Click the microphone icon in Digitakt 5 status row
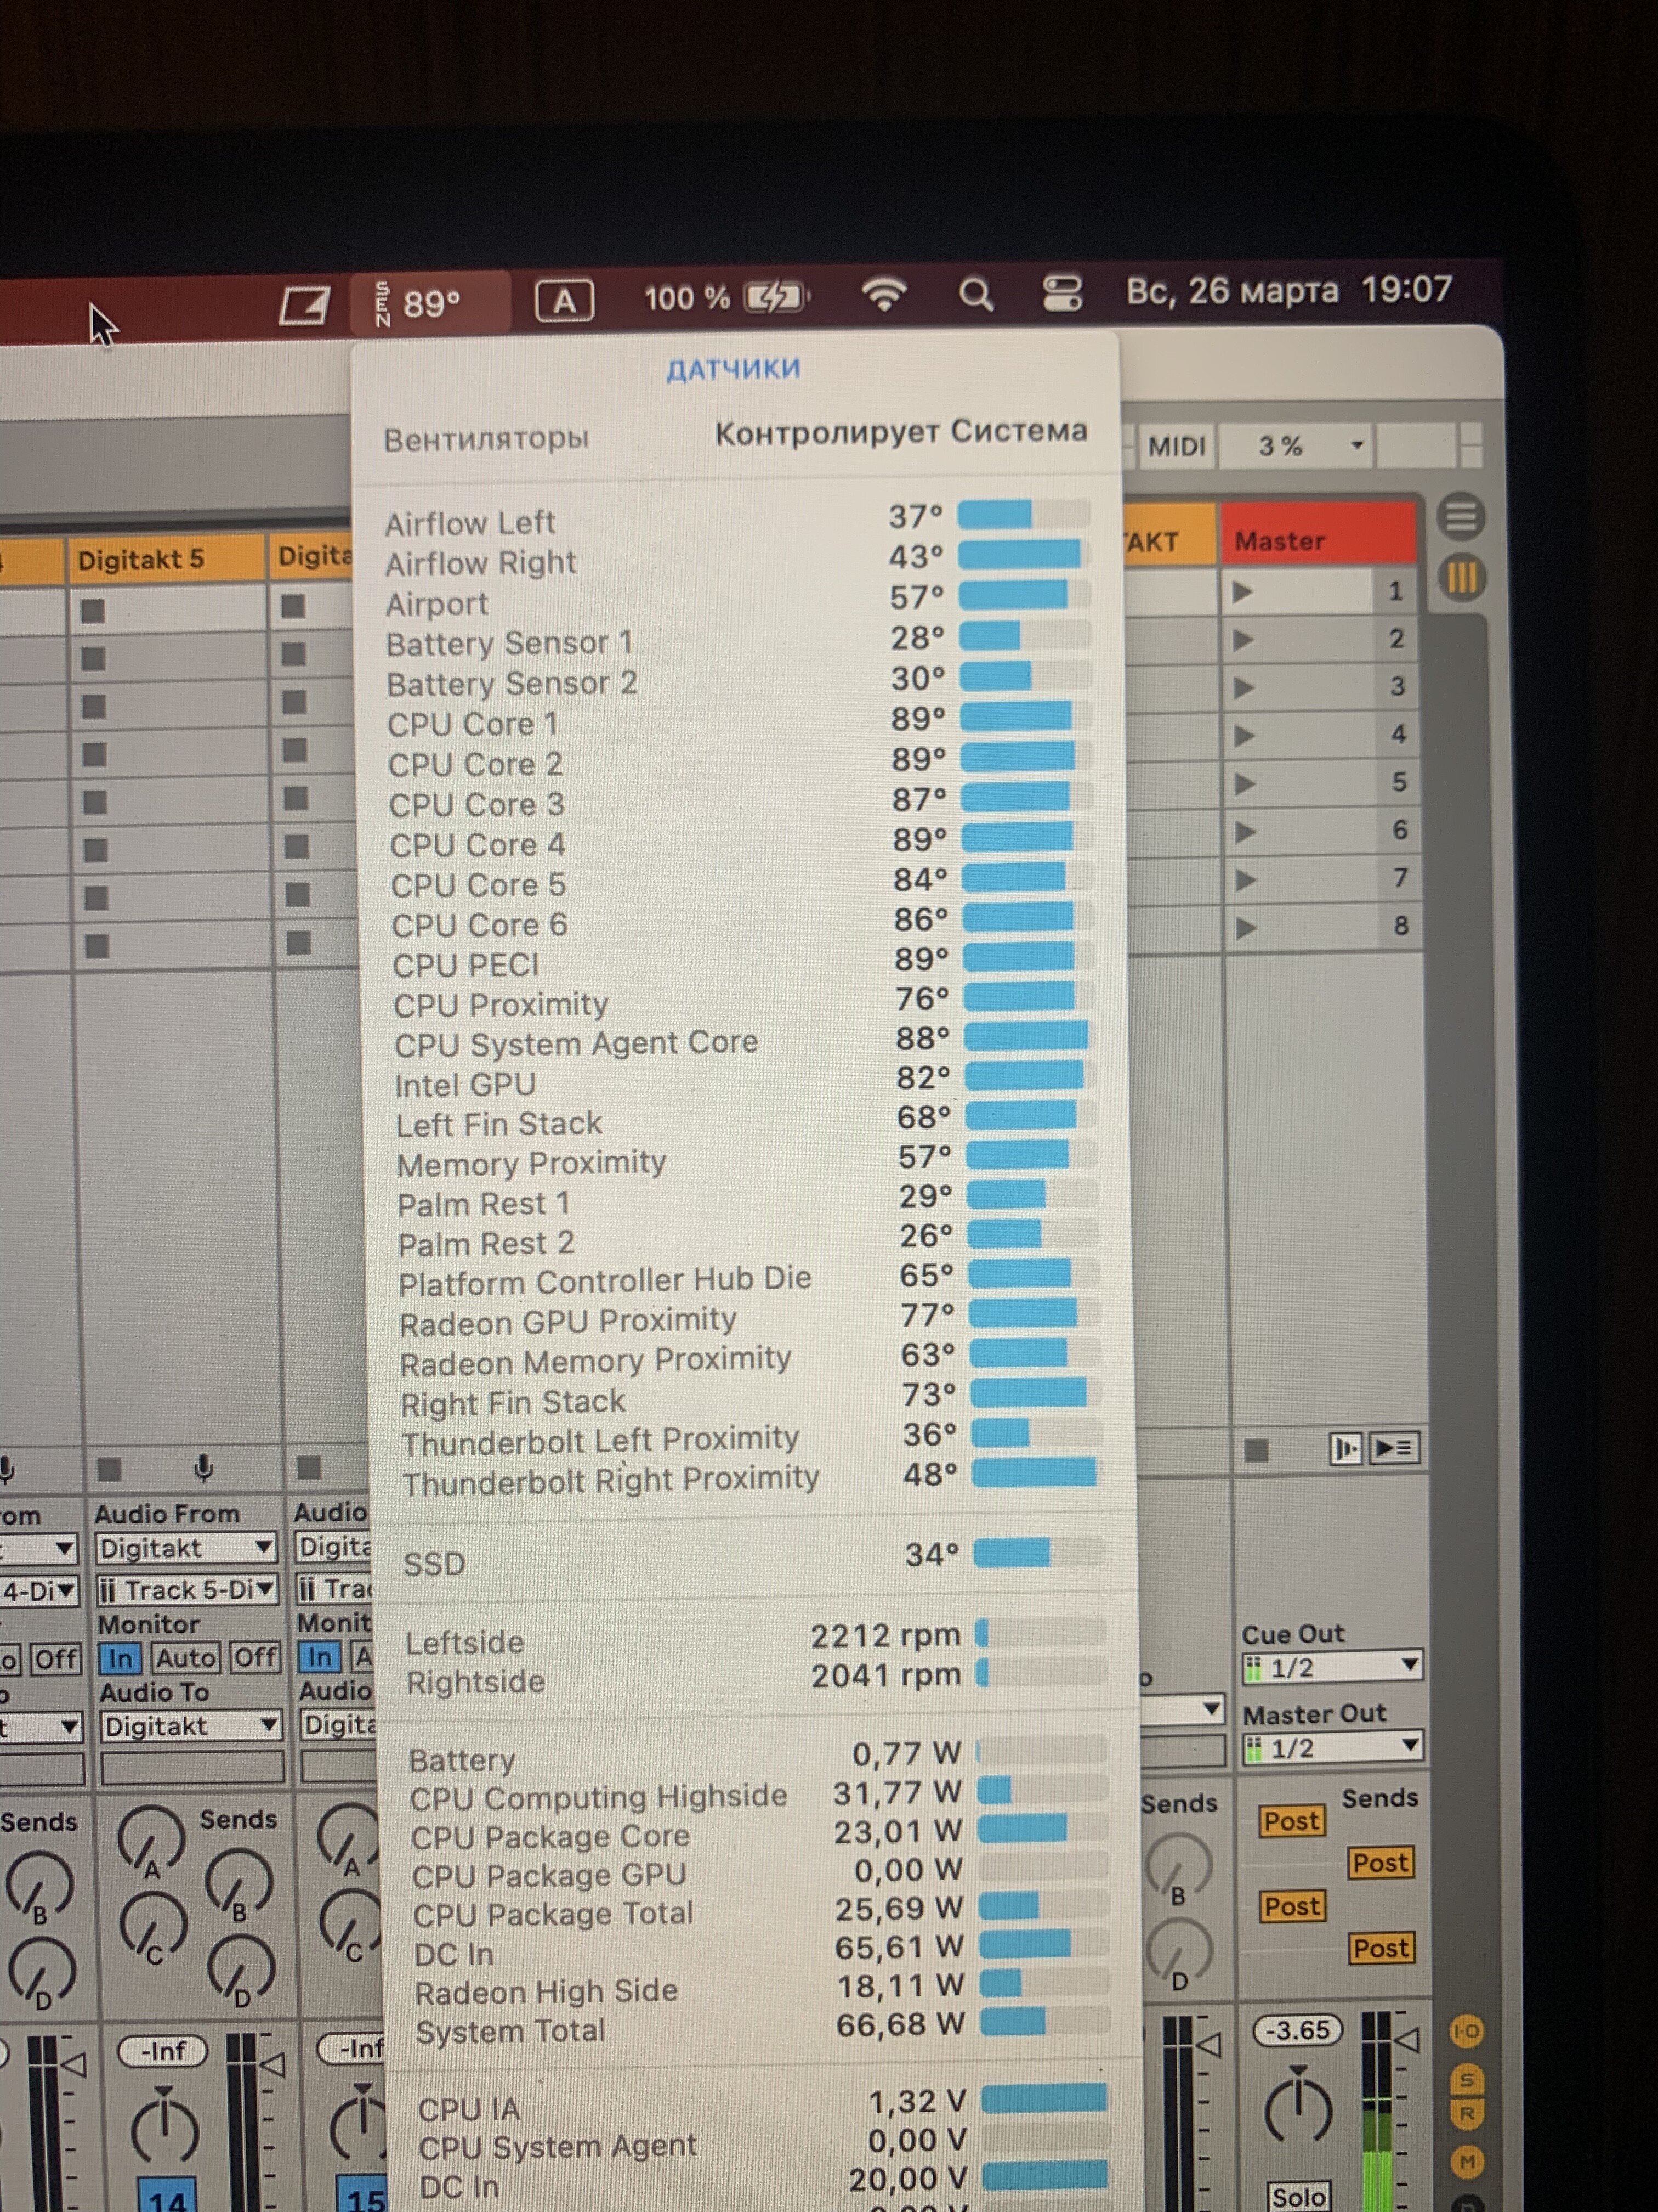The height and width of the screenshot is (2212, 1658). (204, 1467)
